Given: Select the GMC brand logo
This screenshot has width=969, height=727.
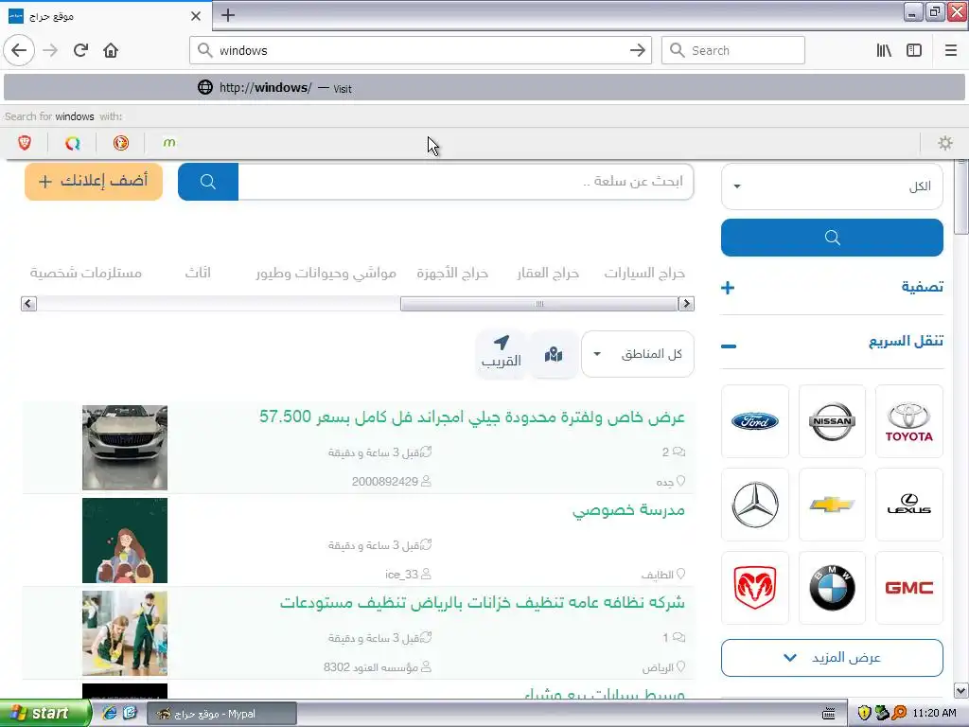Looking at the screenshot, I should 909,587.
